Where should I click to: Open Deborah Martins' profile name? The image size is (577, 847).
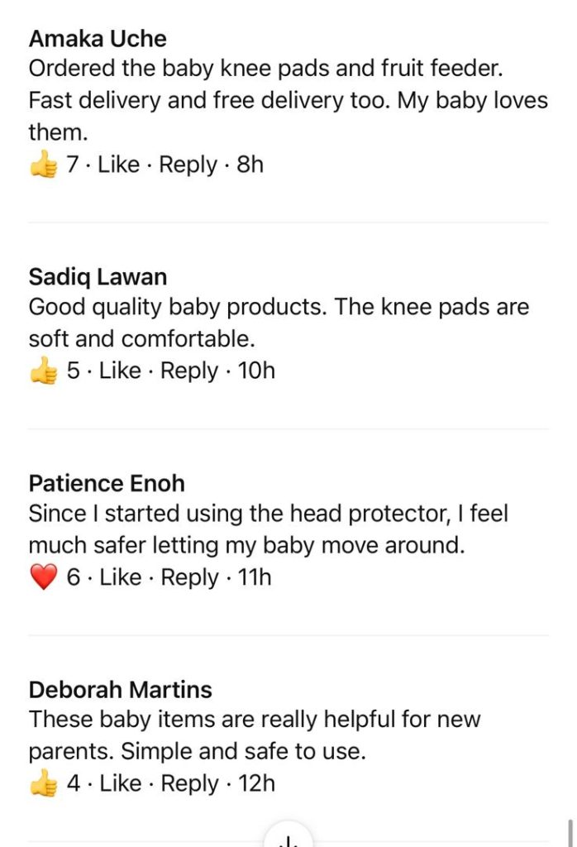click(121, 689)
